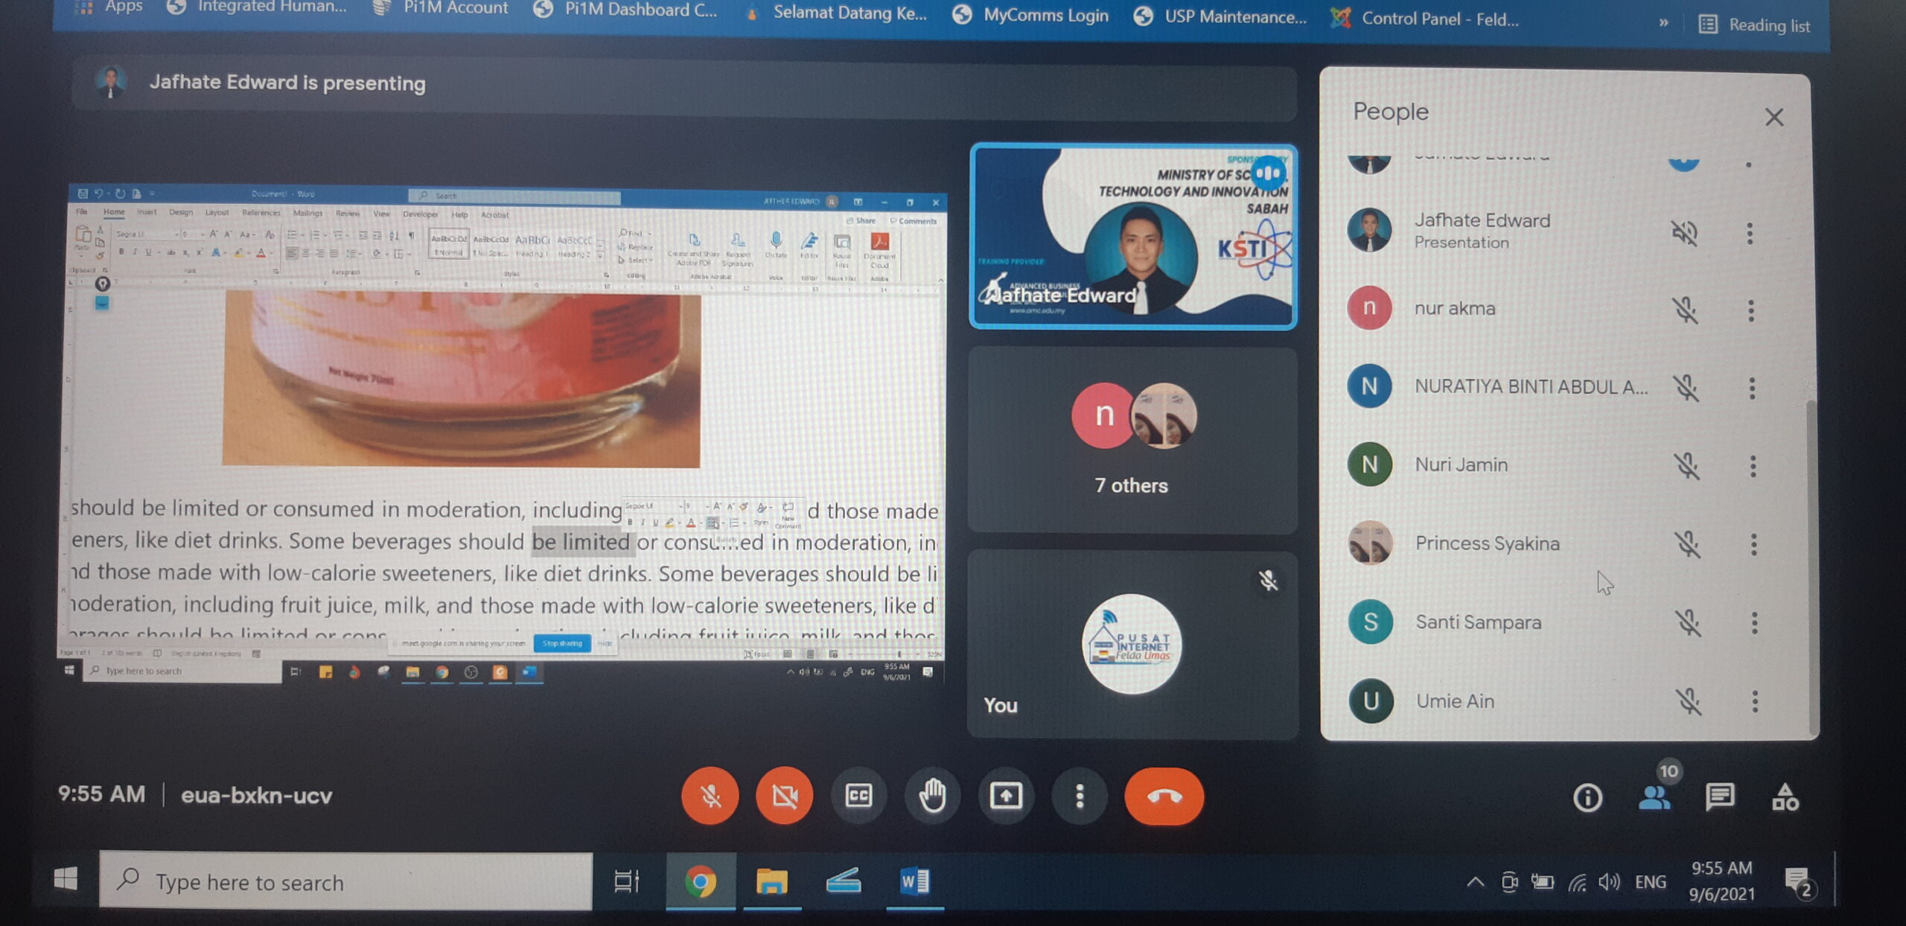Viewport: 1906px width, 926px height.
Task: Toggle the closed captions CC button
Action: 858,796
